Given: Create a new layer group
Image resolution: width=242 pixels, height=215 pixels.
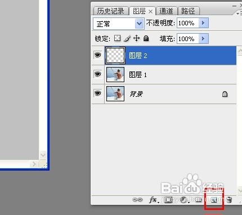Looking at the screenshot, I should point(199,200).
